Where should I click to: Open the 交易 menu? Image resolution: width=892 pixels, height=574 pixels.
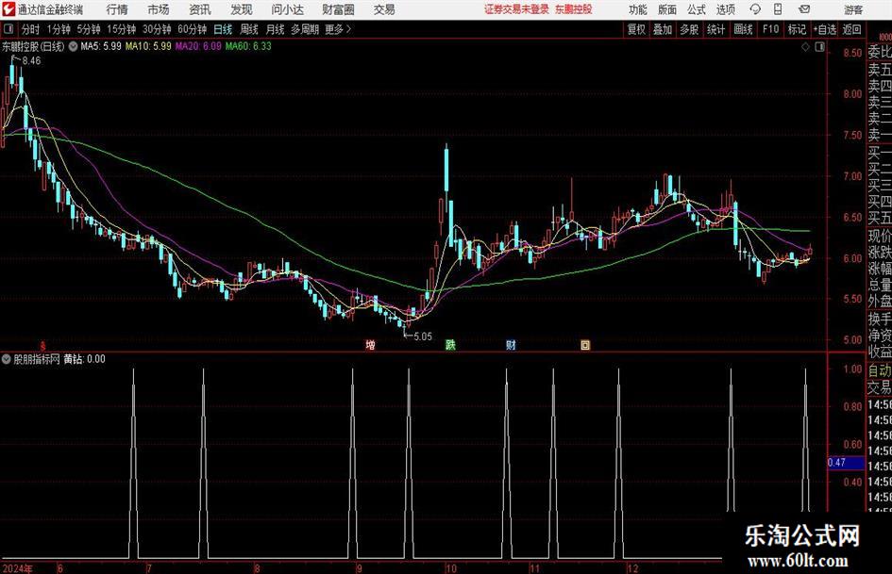(x=384, y=9)
